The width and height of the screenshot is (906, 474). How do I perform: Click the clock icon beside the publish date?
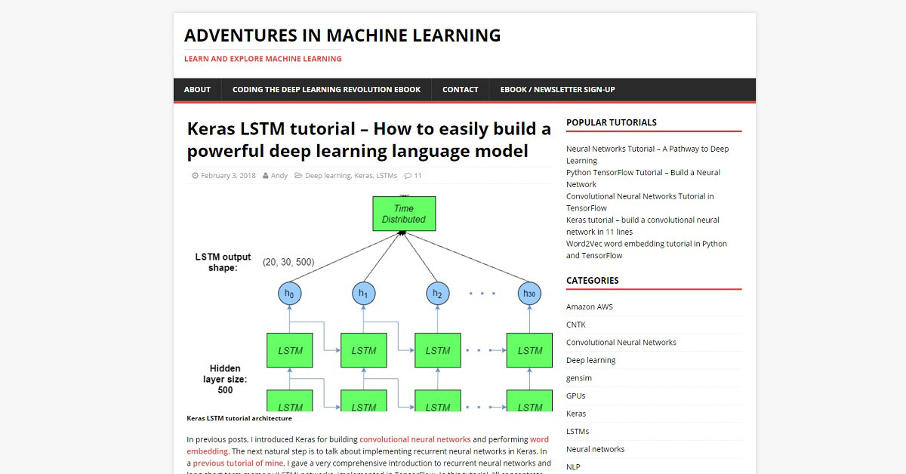coord(196,176)
